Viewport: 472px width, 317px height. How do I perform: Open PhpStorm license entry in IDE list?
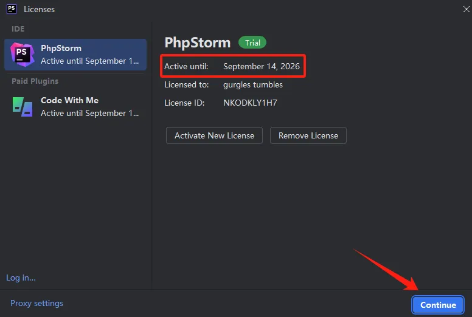coord(75,55)
